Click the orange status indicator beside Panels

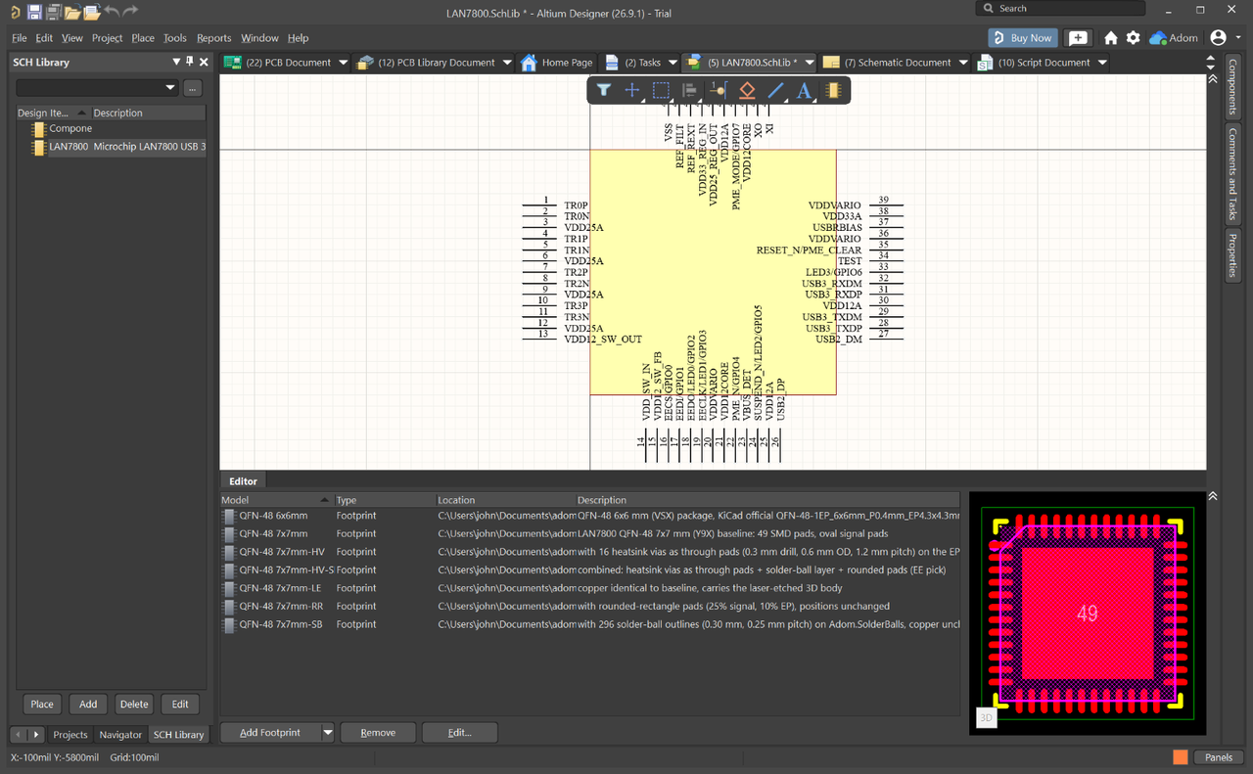point(1180,757)
